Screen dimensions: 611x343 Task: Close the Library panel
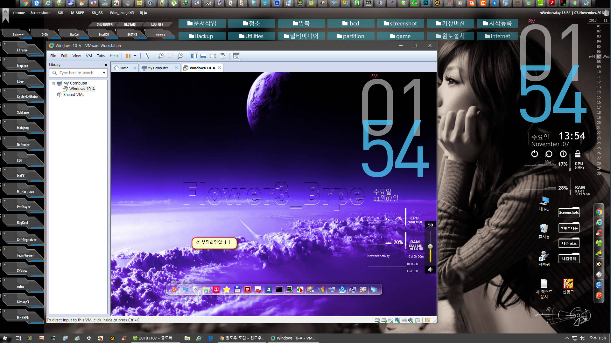click(x=106, y=65)
